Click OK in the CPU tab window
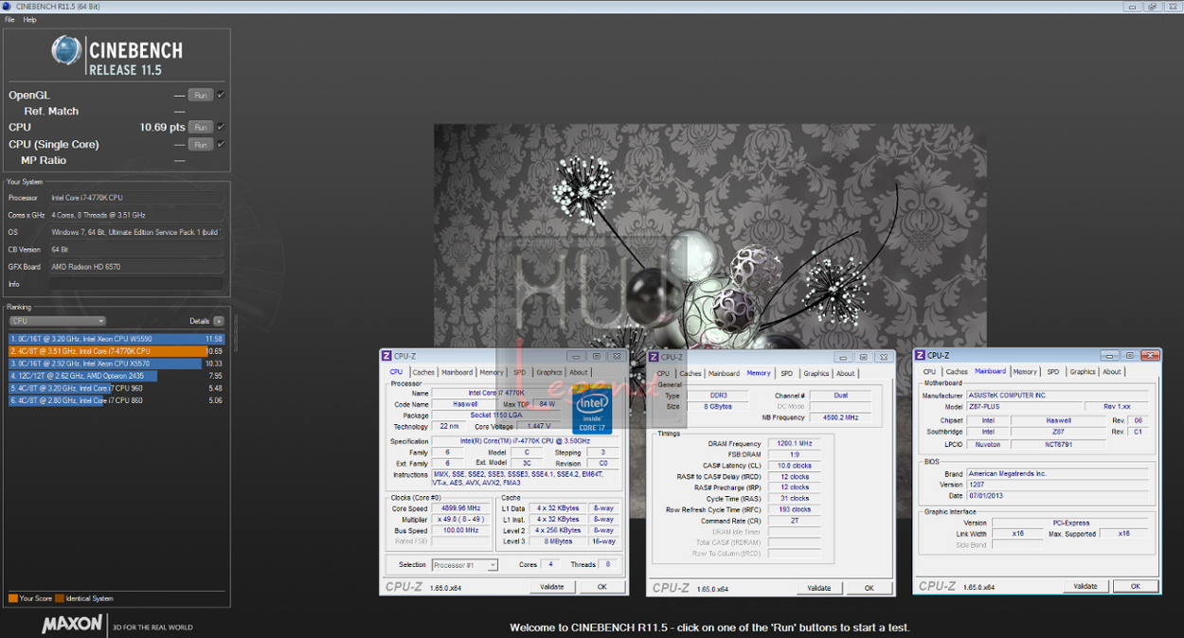The width and height of the screenshot is (1184, 638). tap(601, 587)
